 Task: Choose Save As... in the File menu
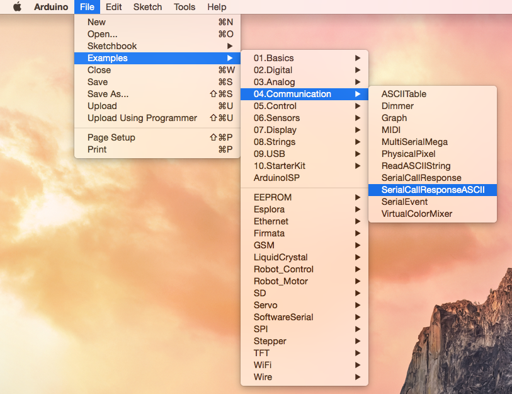157,94
